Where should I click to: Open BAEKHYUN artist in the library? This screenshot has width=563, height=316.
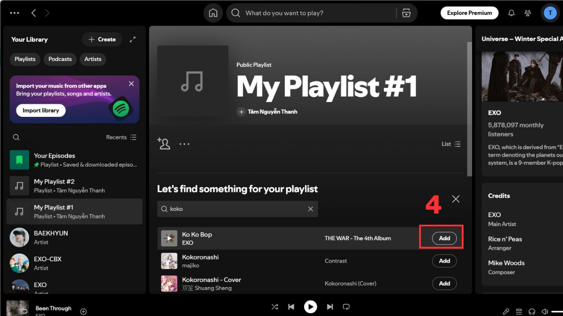(x=75, y=237)
